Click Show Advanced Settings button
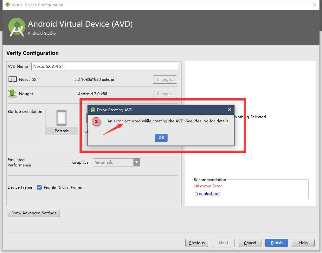 click(x=34, y=213)
